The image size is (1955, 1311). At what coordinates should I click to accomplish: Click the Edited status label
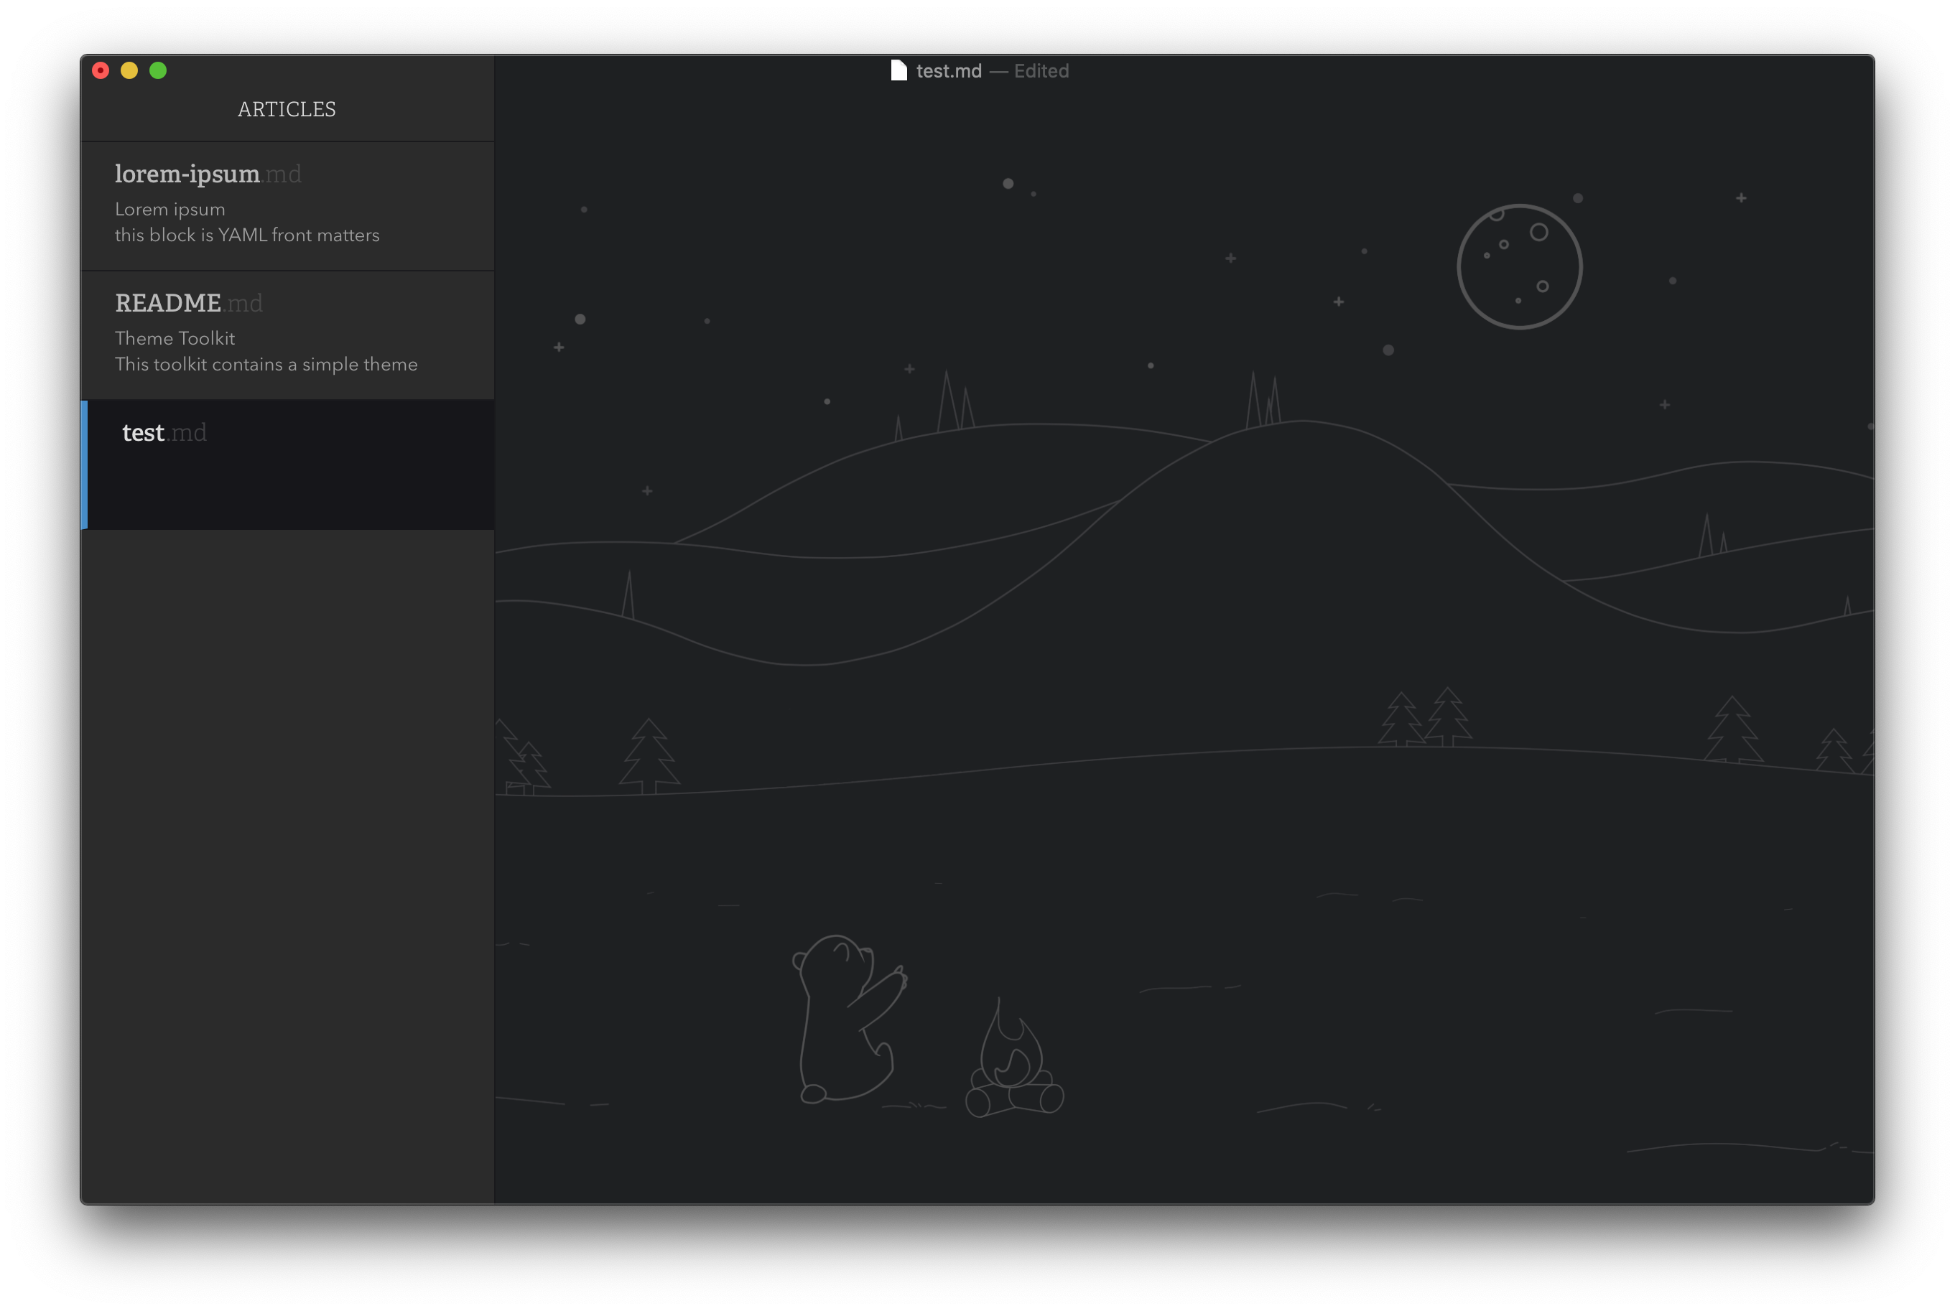point(1041,71)
